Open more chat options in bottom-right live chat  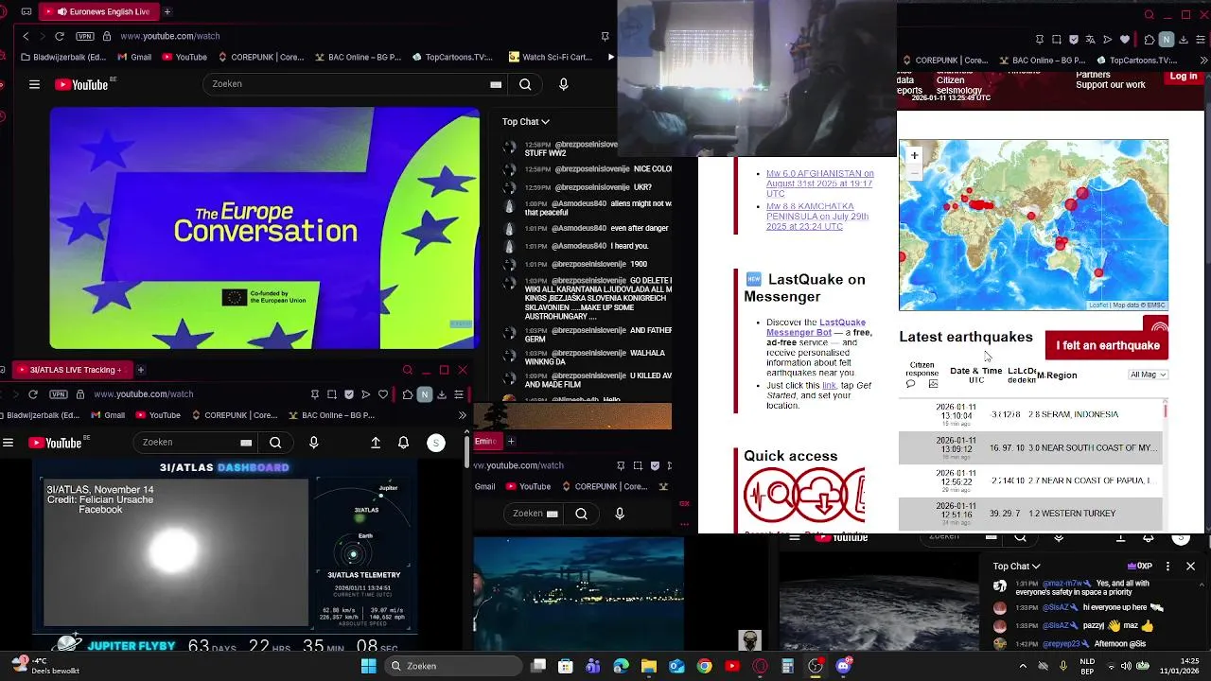(1167, 567)
